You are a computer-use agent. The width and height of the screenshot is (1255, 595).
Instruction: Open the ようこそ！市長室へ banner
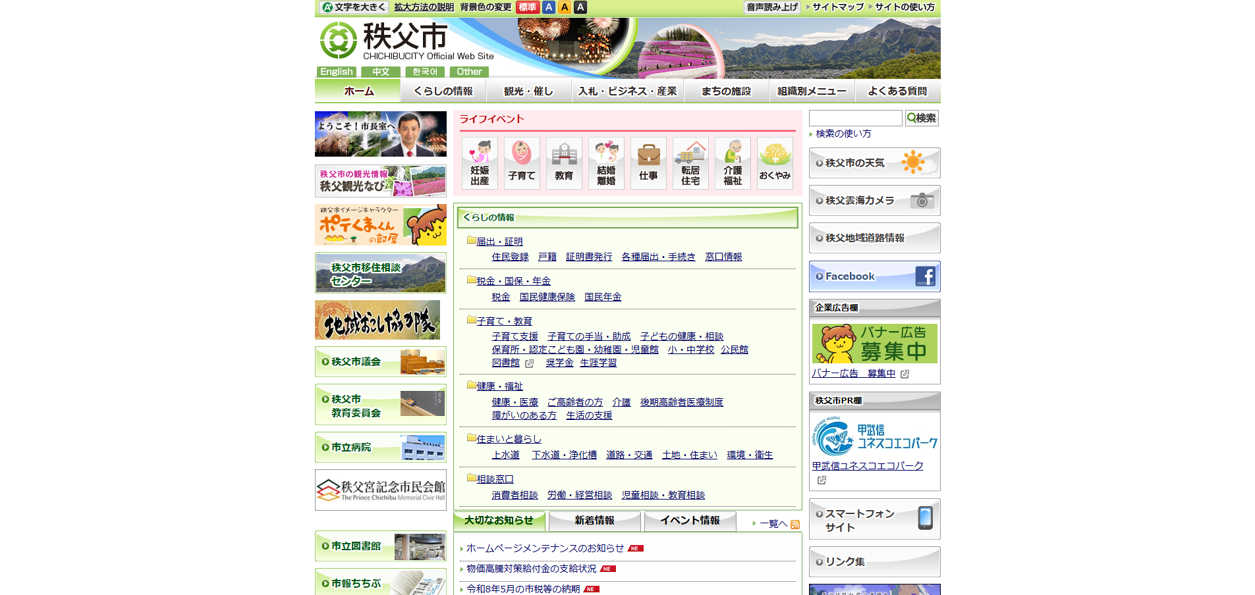pyautogui.click(x=381, y=134)
